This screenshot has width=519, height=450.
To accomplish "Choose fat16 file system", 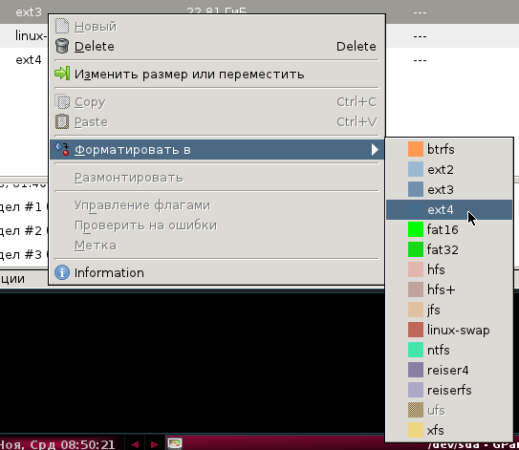I will point(449,229).
